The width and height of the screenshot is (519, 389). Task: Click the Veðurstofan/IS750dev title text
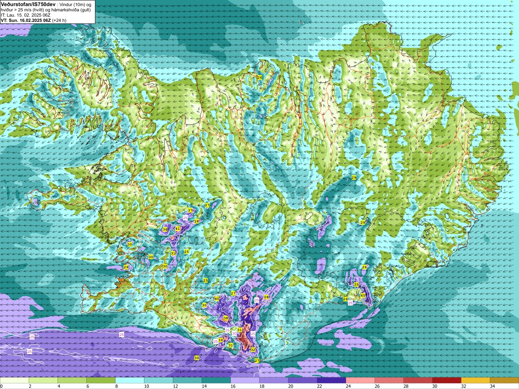pos(28,4)
